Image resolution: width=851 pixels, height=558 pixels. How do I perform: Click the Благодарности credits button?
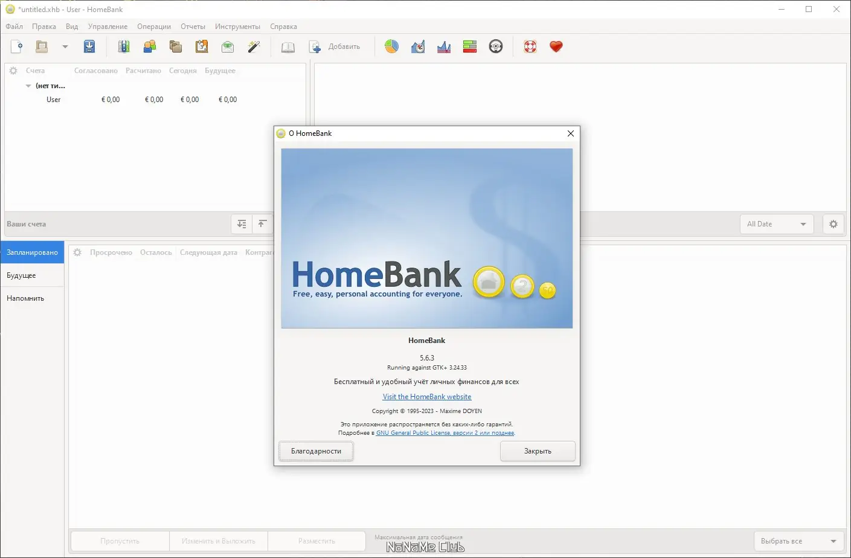pos(316,451)
